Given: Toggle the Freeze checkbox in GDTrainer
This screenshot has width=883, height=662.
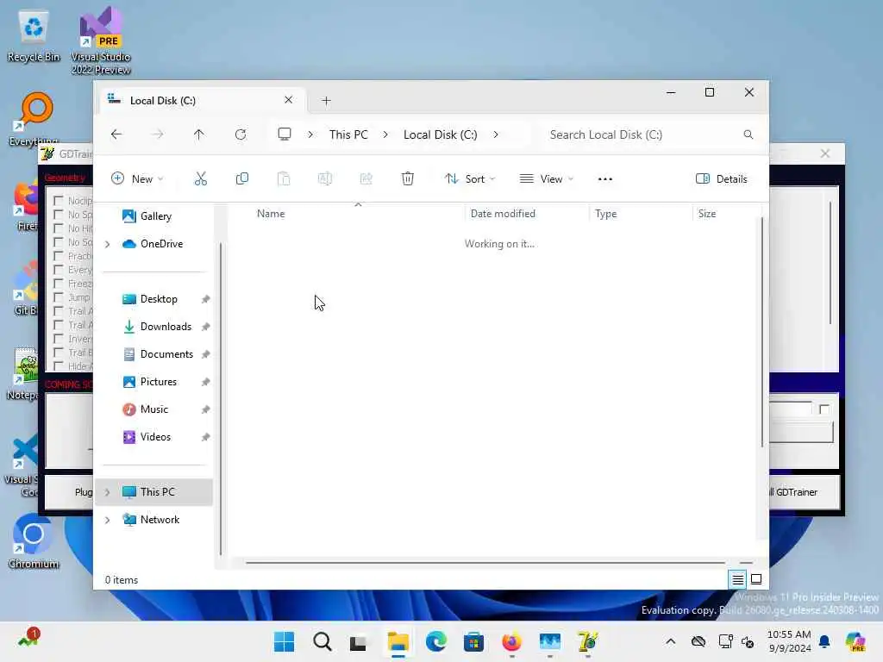Looking at the screenshot, I should [58, 283].
